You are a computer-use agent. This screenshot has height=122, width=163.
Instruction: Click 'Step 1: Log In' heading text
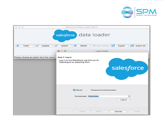pyautogui.click(x=65, y=57)
